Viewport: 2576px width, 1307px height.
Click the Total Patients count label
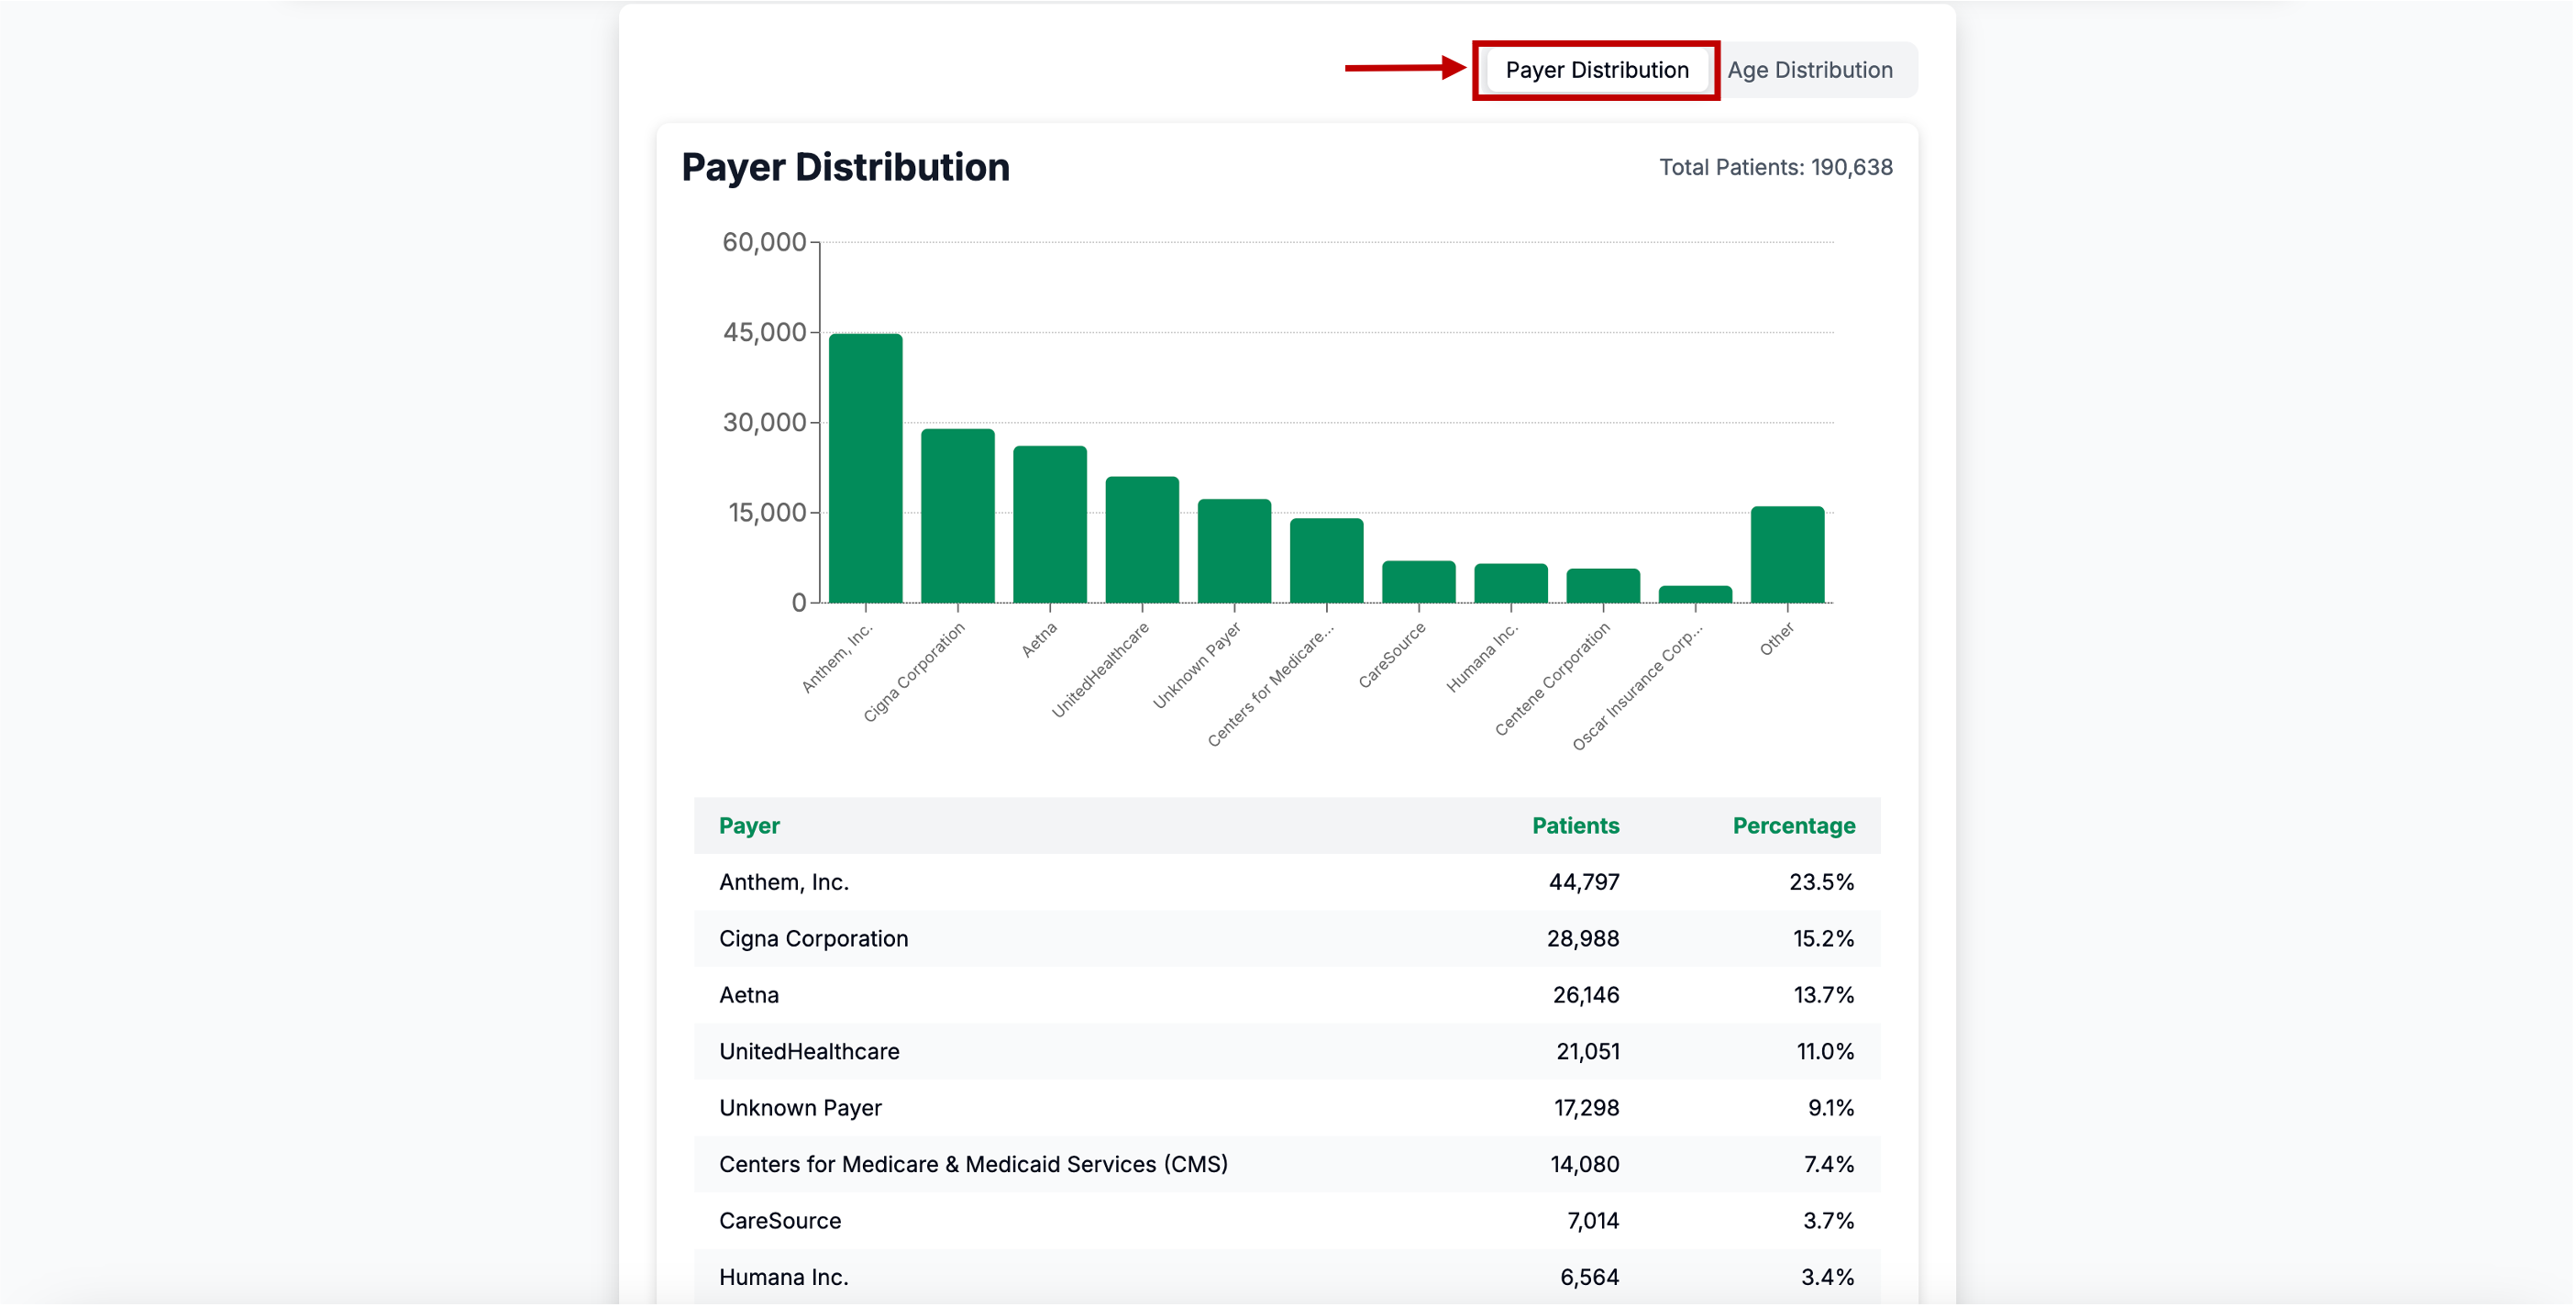tap(1775, 167)
